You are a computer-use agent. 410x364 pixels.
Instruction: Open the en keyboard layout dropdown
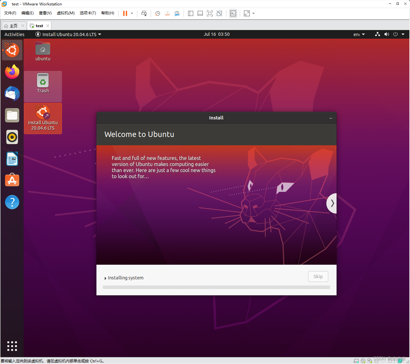click(359, 34)
